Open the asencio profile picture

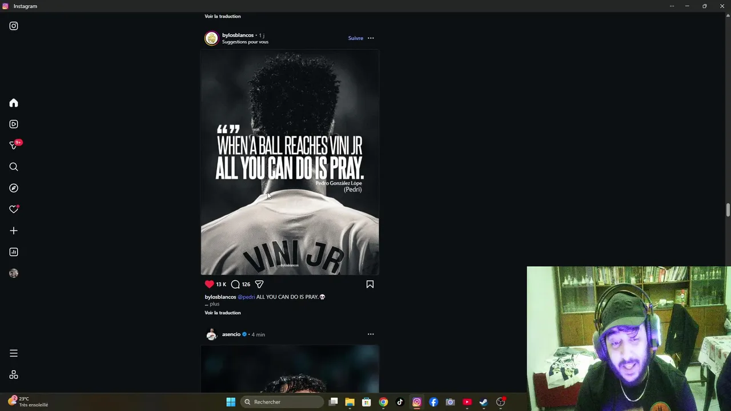[x=212, y=335]
